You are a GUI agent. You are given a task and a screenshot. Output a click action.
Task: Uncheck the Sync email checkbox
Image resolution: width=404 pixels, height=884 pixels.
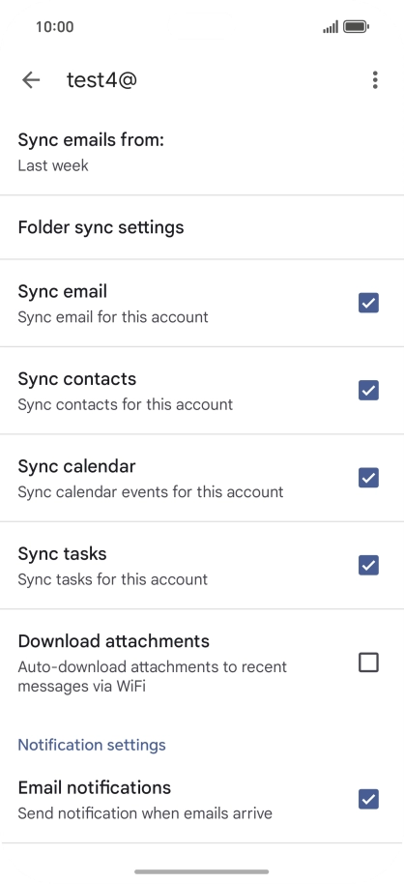tap(368, 303)
